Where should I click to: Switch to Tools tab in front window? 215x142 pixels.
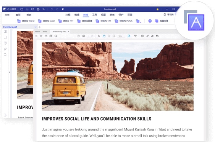coord(45,32)
